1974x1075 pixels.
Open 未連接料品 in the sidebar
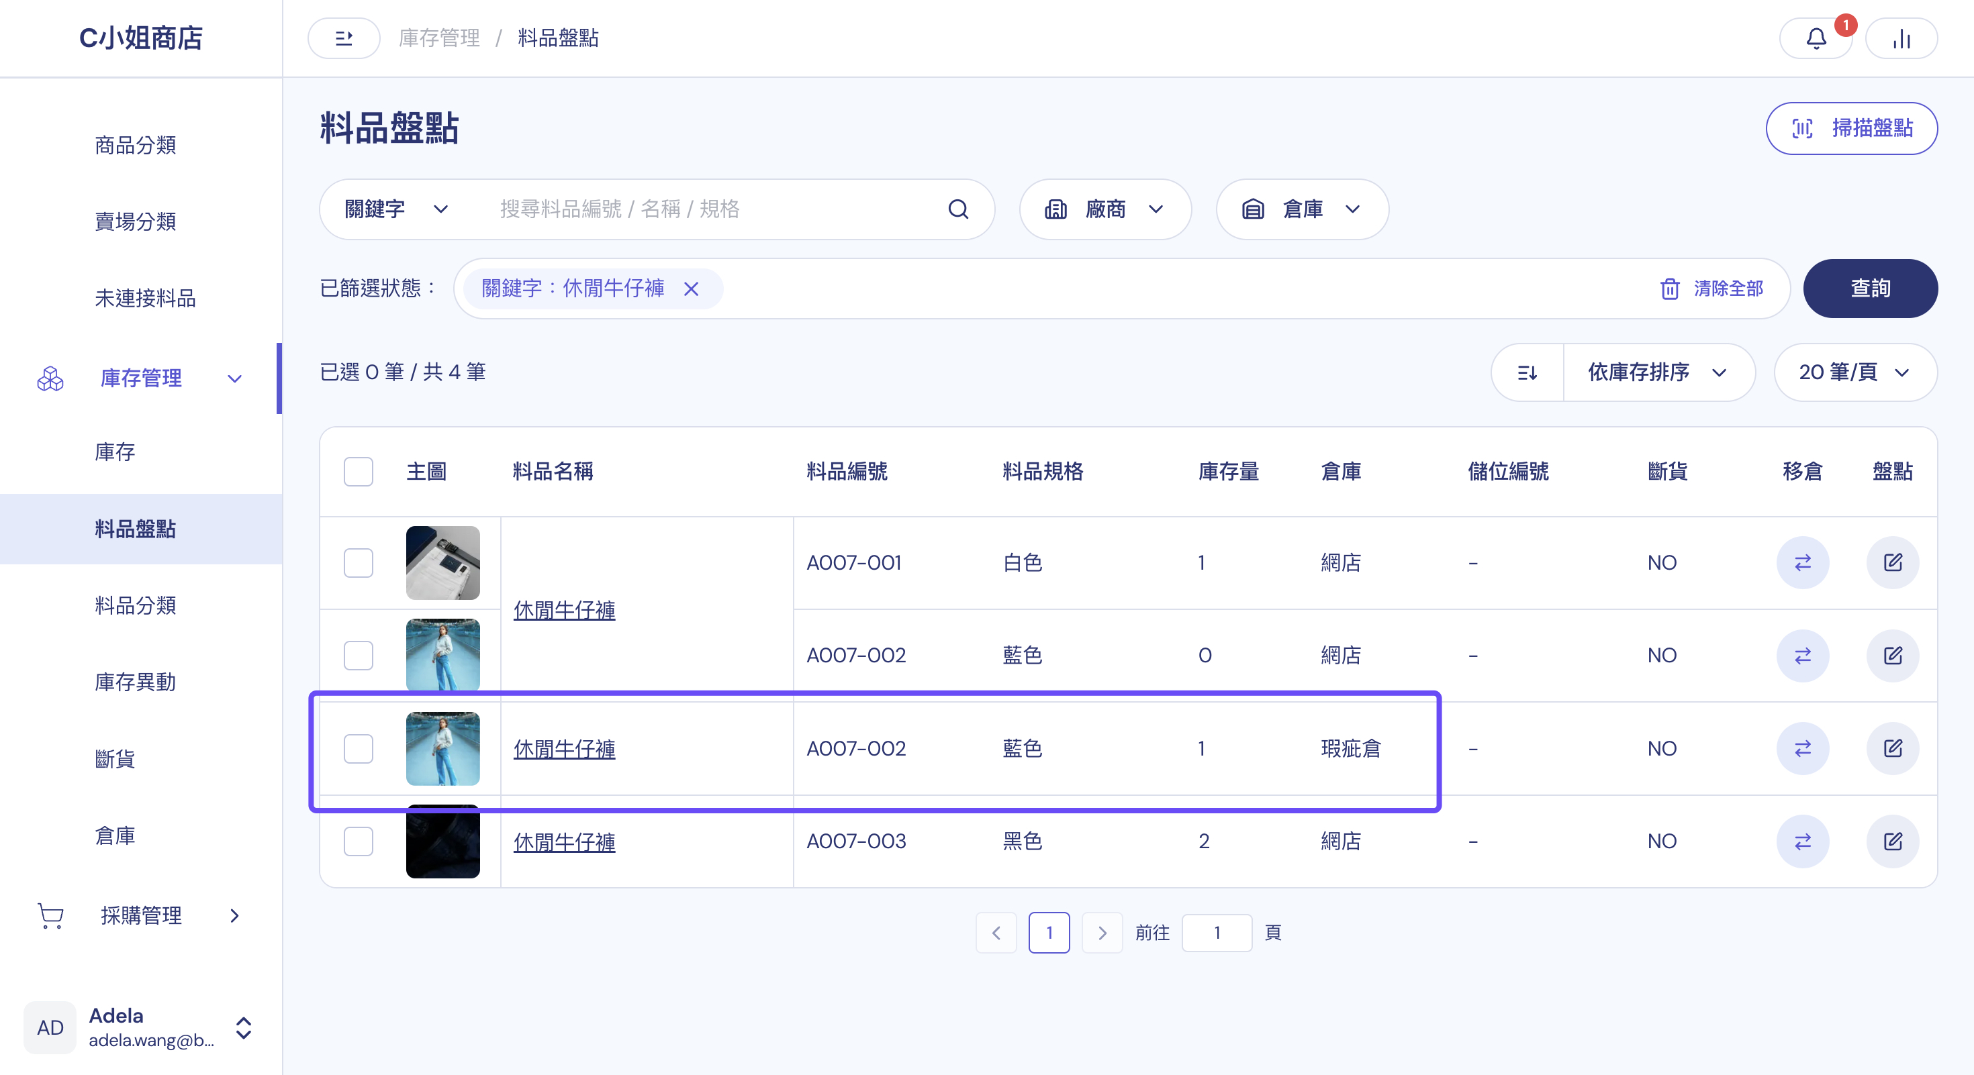[146, 298]
